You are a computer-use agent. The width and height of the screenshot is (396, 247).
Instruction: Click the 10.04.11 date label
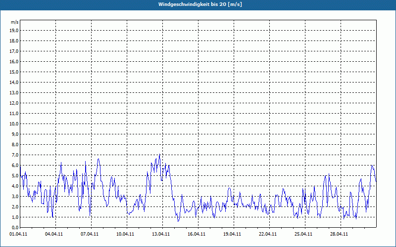click(125, 234)
